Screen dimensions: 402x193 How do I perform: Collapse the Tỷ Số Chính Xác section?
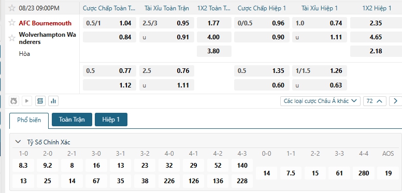click(x=18, y=142)
